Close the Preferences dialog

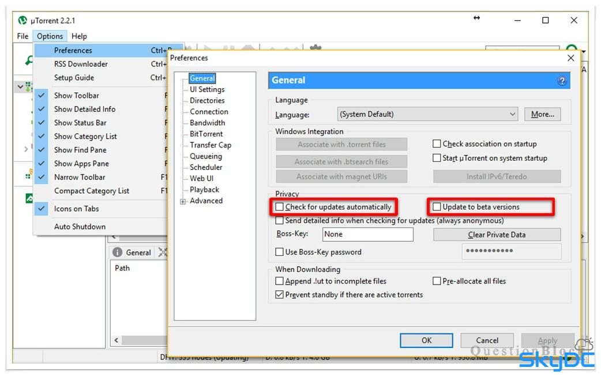[x=571, y=58]
